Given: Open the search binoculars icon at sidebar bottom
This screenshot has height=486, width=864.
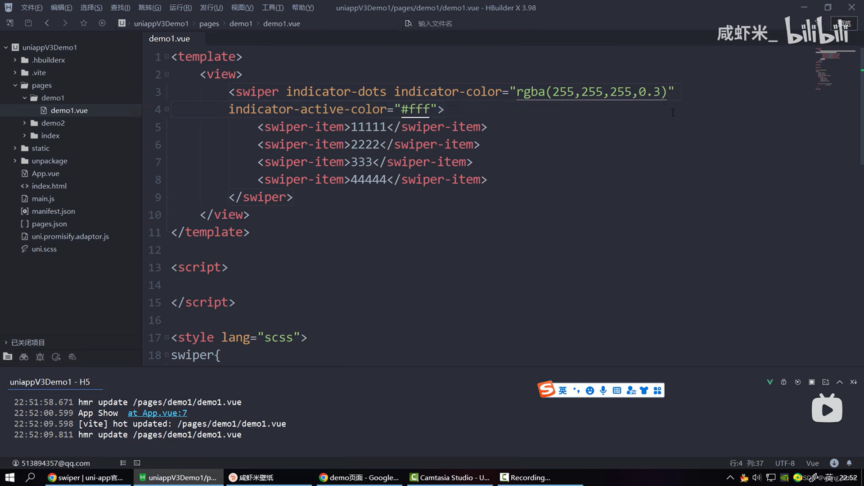Looking at the screenshot, I should 24,357.
